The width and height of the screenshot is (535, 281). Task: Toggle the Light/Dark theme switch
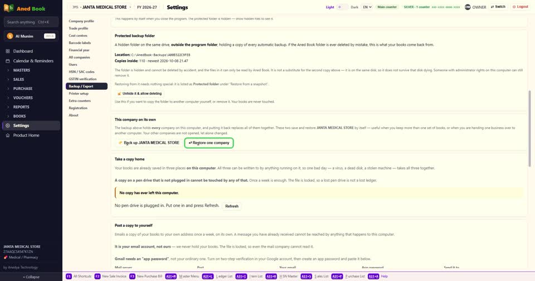click(x=342, y=7)
